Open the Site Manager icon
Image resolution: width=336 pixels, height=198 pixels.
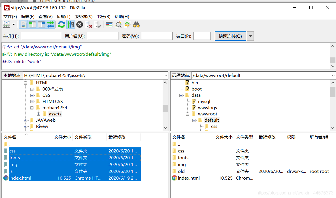(7, 25)
